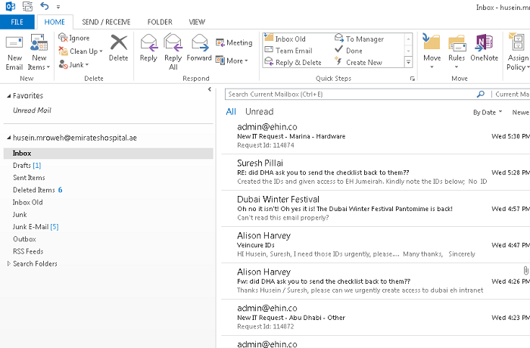Click the Delete X icon
The height and width of the screenshot is (348, 530).
(119, 42)
